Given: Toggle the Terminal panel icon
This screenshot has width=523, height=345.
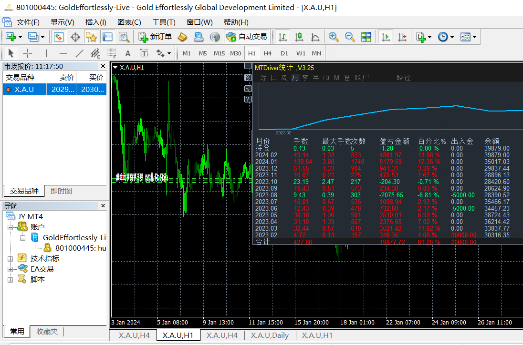Looking at the screenshot, I should [x=107, y=37].
